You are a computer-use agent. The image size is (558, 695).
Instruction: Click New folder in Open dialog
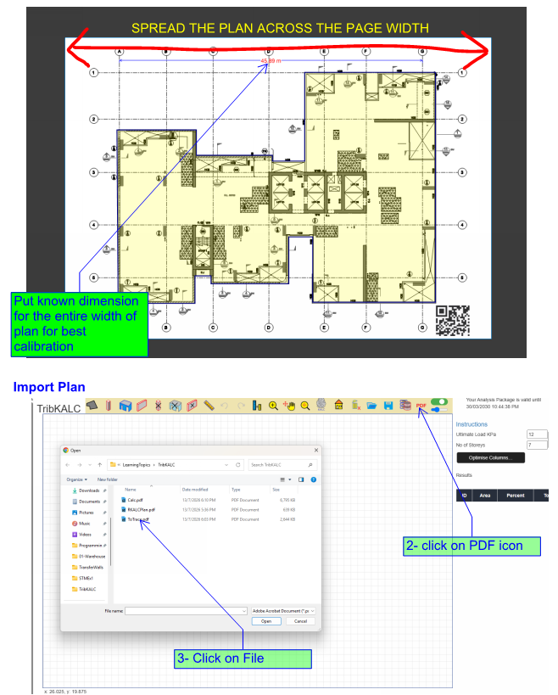coord(108,479)
